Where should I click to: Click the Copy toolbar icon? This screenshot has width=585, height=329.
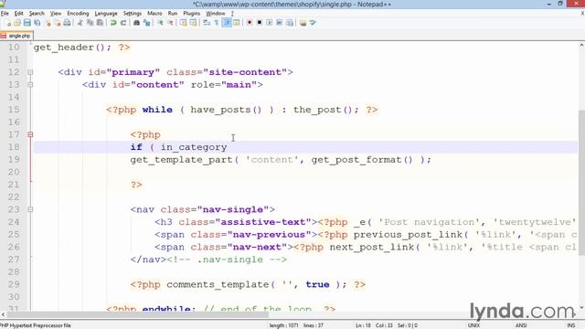[x=90, y=23]
